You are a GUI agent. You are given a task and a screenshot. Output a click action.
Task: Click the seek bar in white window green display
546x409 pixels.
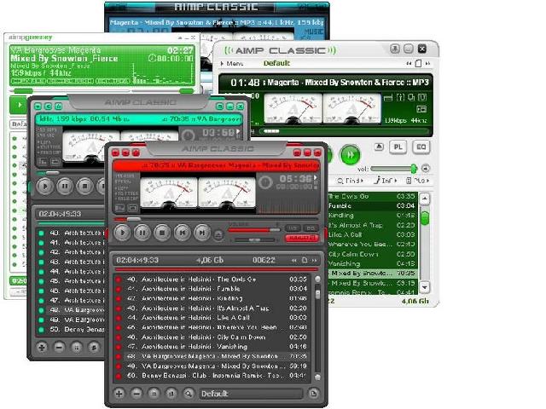[343, 131]
